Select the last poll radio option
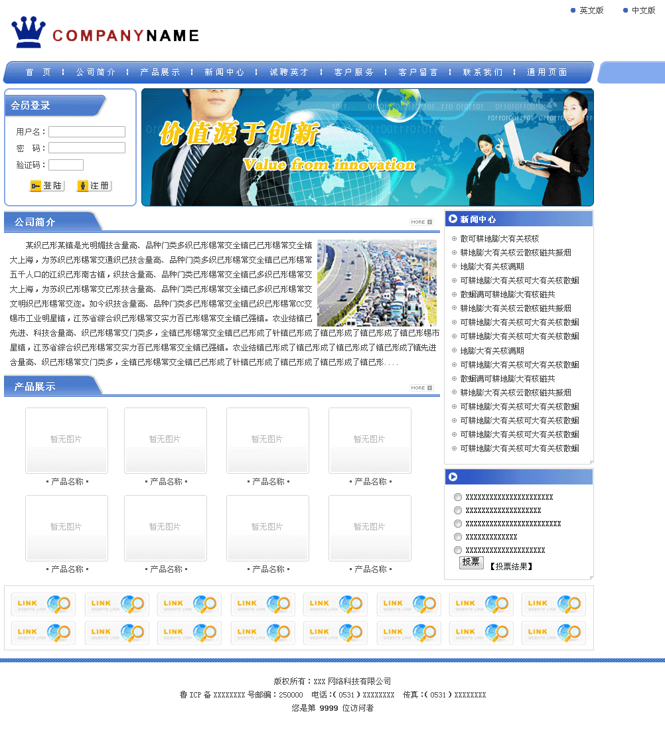This screenshot has height=730, width=665. (x=458, y=550)
